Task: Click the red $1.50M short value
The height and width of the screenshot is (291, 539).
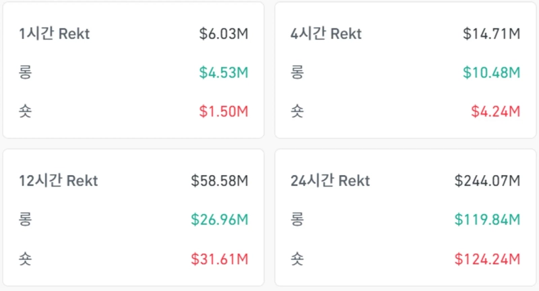Action: pyautogui.click(x=224, y=111)
